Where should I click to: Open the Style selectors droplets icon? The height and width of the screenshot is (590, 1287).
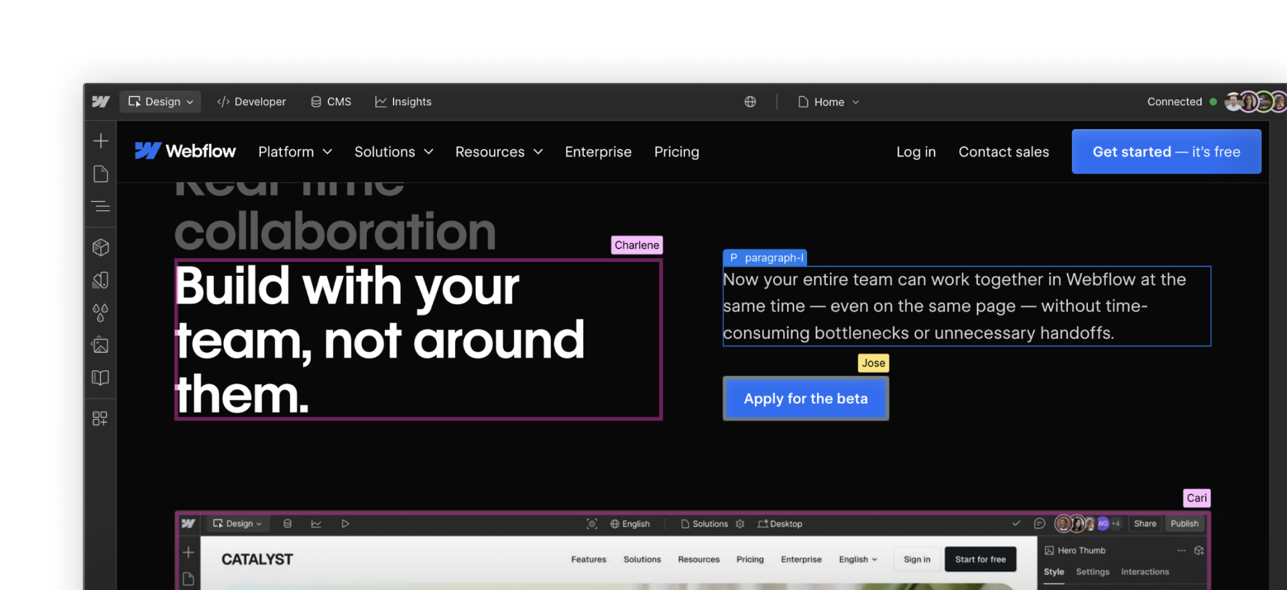point(101,313)
